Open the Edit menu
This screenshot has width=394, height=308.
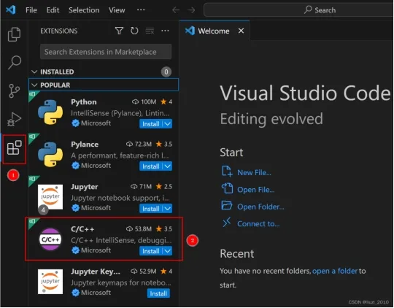[x=53, y=10]
